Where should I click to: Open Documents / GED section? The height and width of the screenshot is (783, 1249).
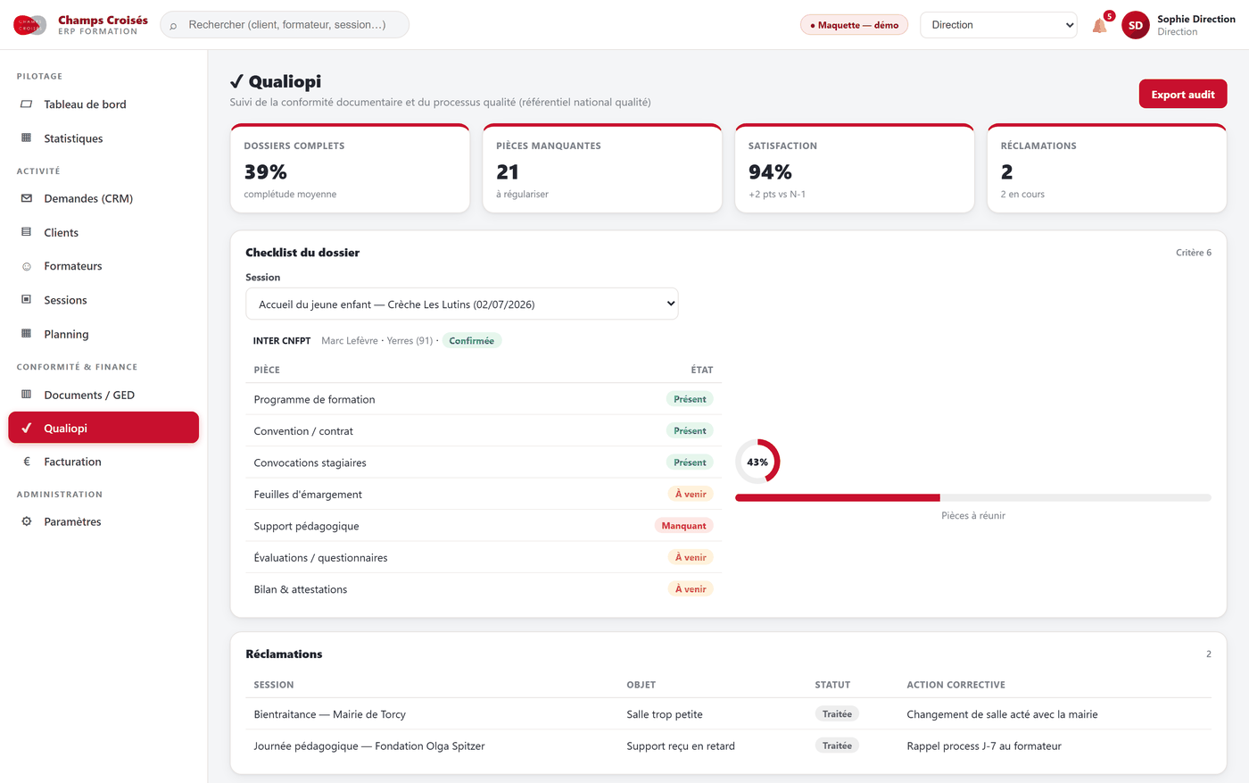pos(103,395)
